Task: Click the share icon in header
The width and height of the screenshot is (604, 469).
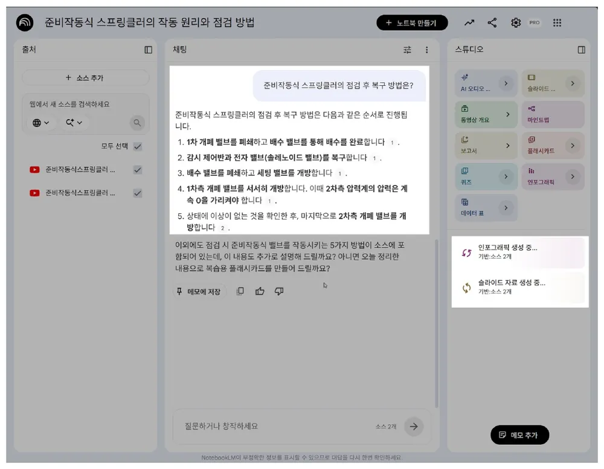Action: tap(492, 23)
